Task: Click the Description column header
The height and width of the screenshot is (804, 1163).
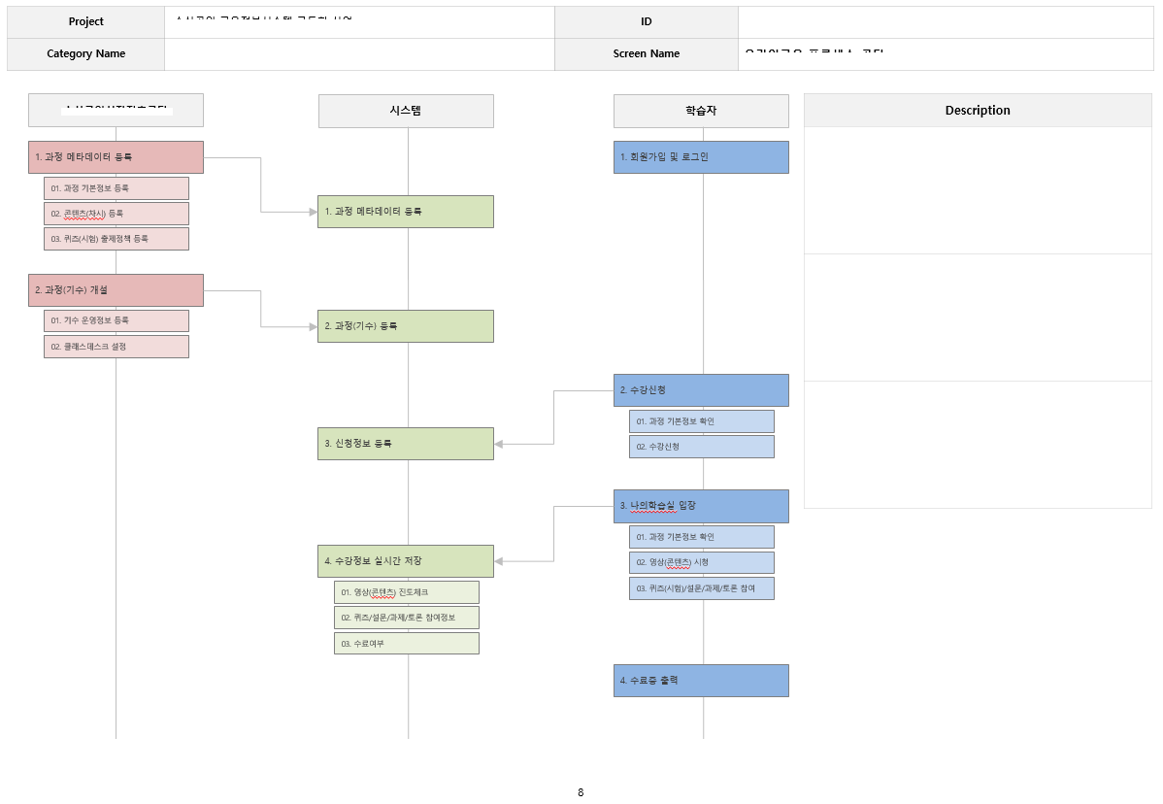Action: coord(978,111)
